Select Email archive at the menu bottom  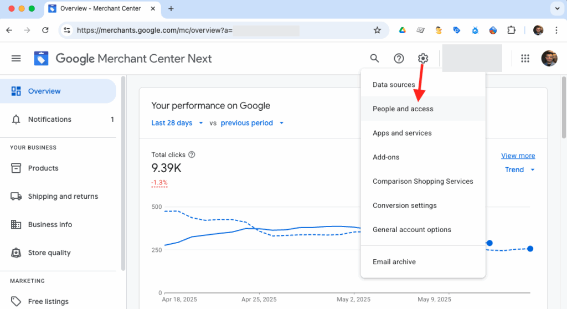point(422,261)
